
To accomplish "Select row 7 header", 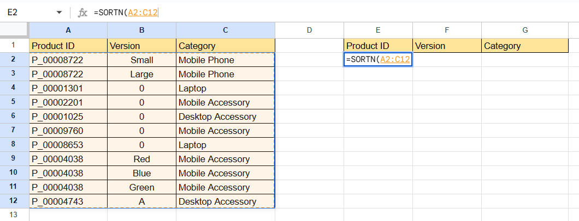I will pos(14,131).
